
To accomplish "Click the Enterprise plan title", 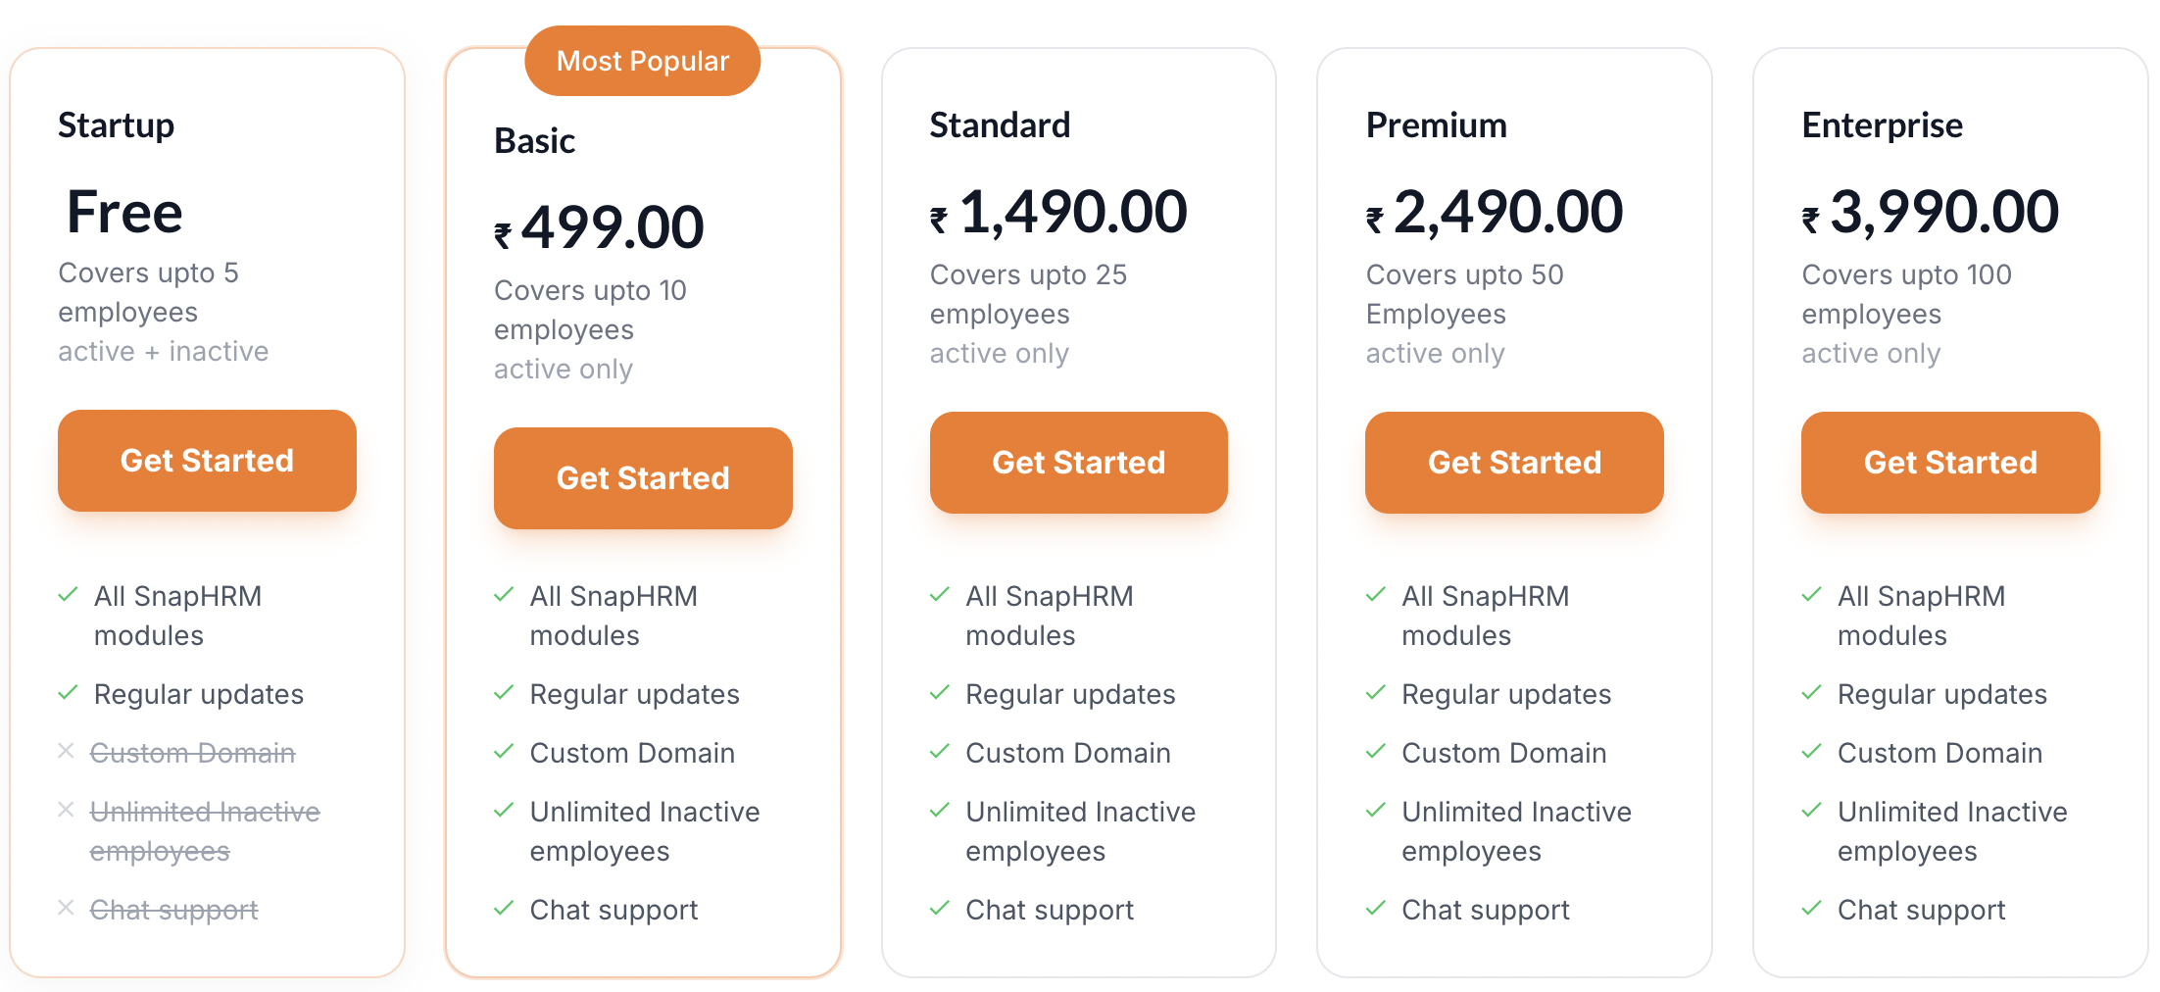I will [1882, 125].
